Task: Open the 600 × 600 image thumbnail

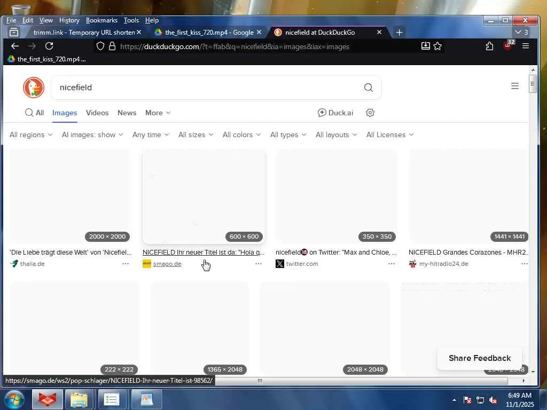Action: pyautogui.click(x=204, y=196)
